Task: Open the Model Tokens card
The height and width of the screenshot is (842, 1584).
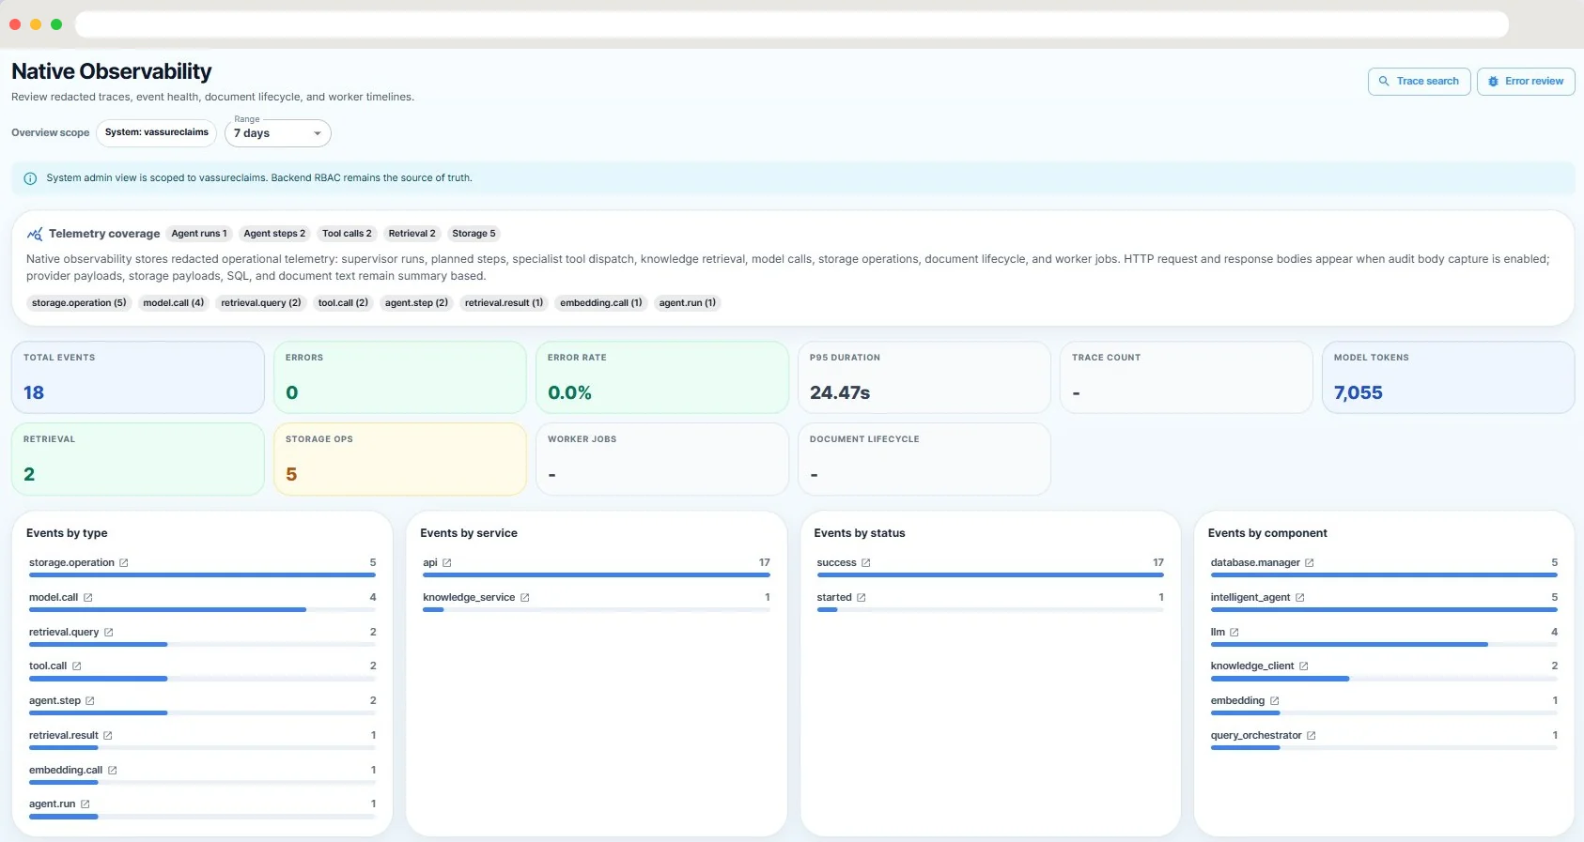Action: click(1449, 377)
